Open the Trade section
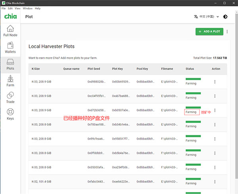 10,98
